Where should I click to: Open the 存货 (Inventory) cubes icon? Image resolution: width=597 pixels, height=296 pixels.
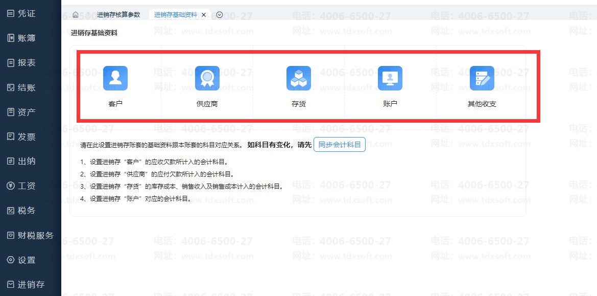point(298,78)
